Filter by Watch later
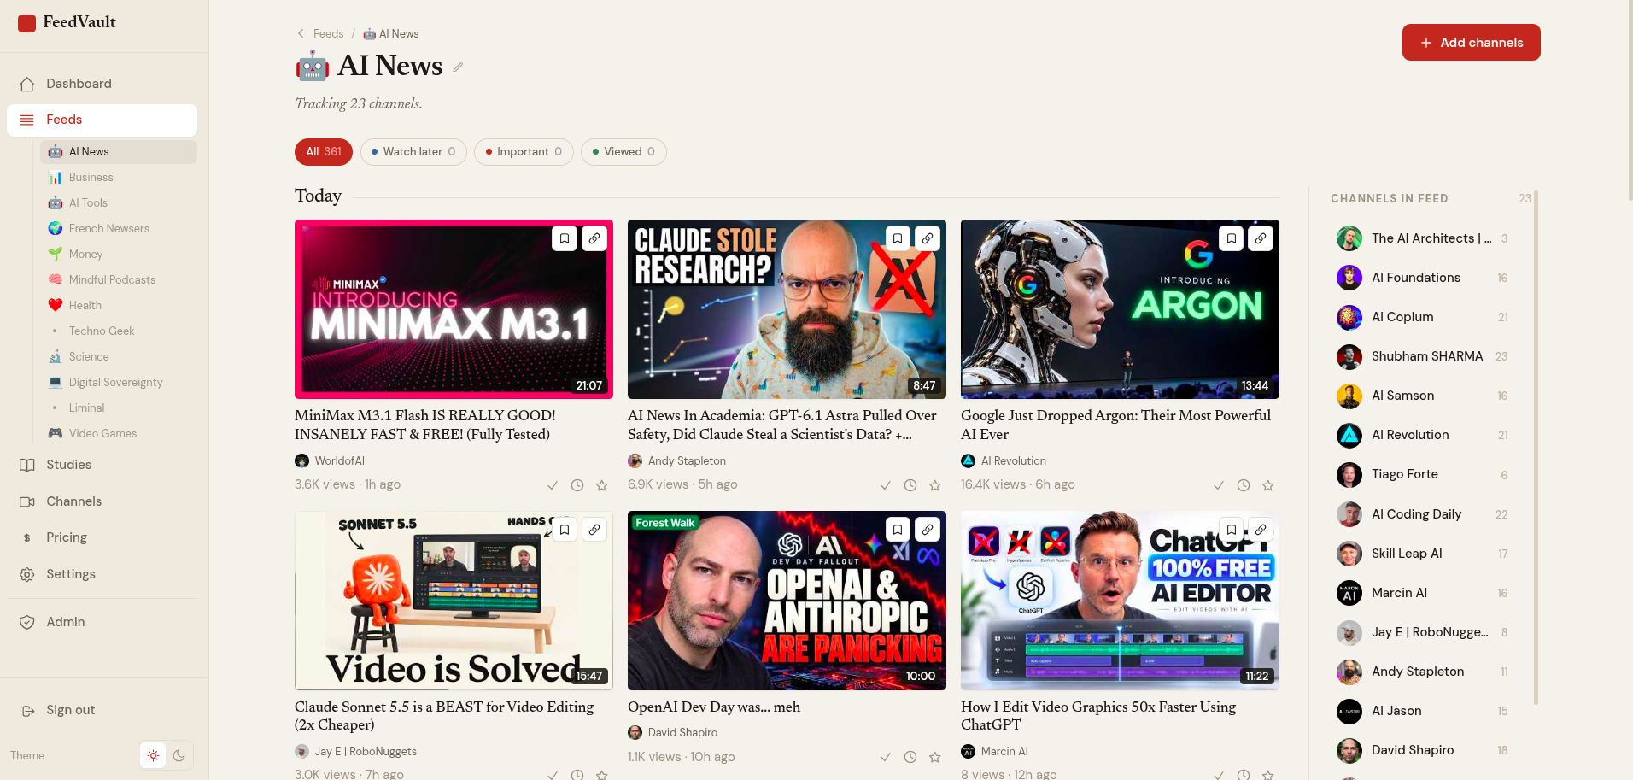Screen dimensions: 1633x780 pos(413,152)
